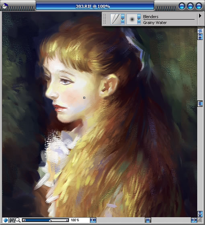Click the zoom slider triangle handle

[50, 221]
